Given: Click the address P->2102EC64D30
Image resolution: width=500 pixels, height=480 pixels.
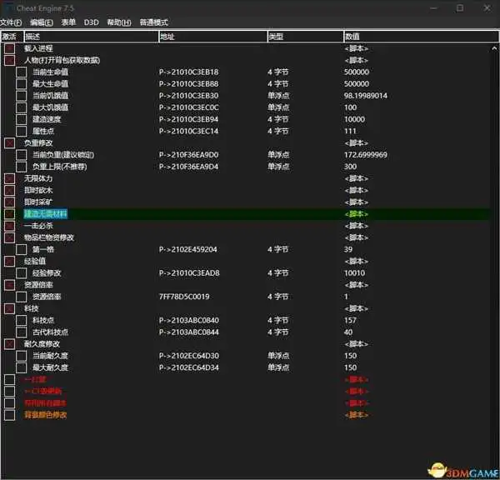Looking at the screenshot, I should 189,356.
